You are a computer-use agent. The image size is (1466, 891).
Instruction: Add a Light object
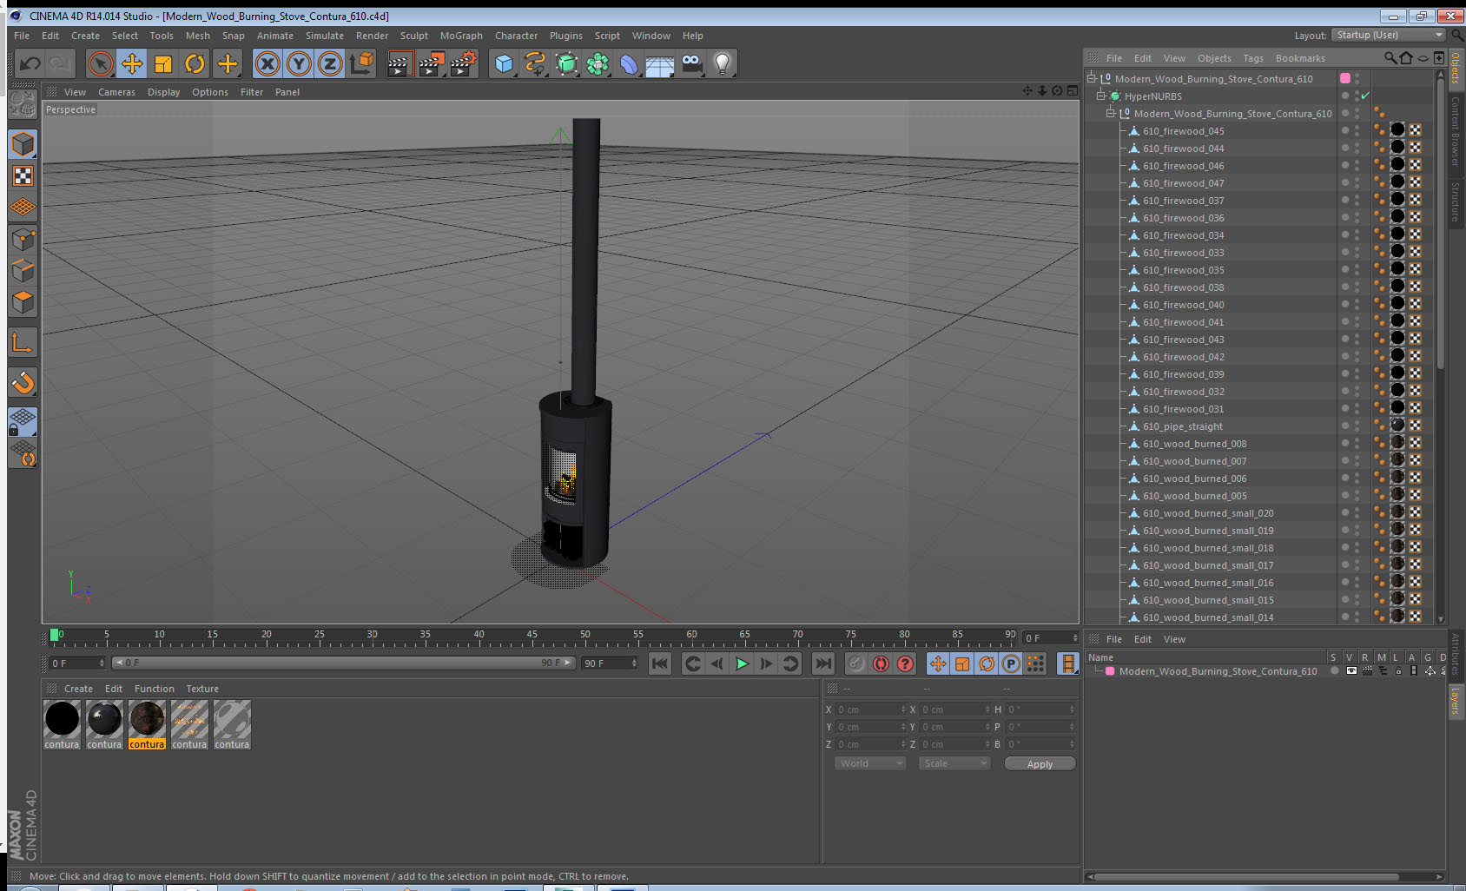pyautogui.click(x=723, y=63)
